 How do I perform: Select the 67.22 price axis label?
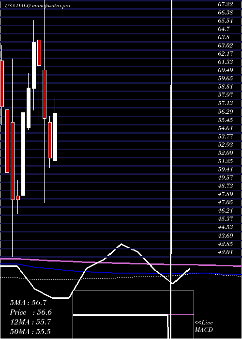point(225,4)
